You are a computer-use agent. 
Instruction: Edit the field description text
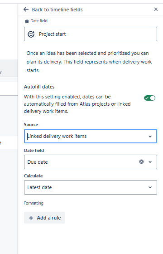[x=89, y=62]
